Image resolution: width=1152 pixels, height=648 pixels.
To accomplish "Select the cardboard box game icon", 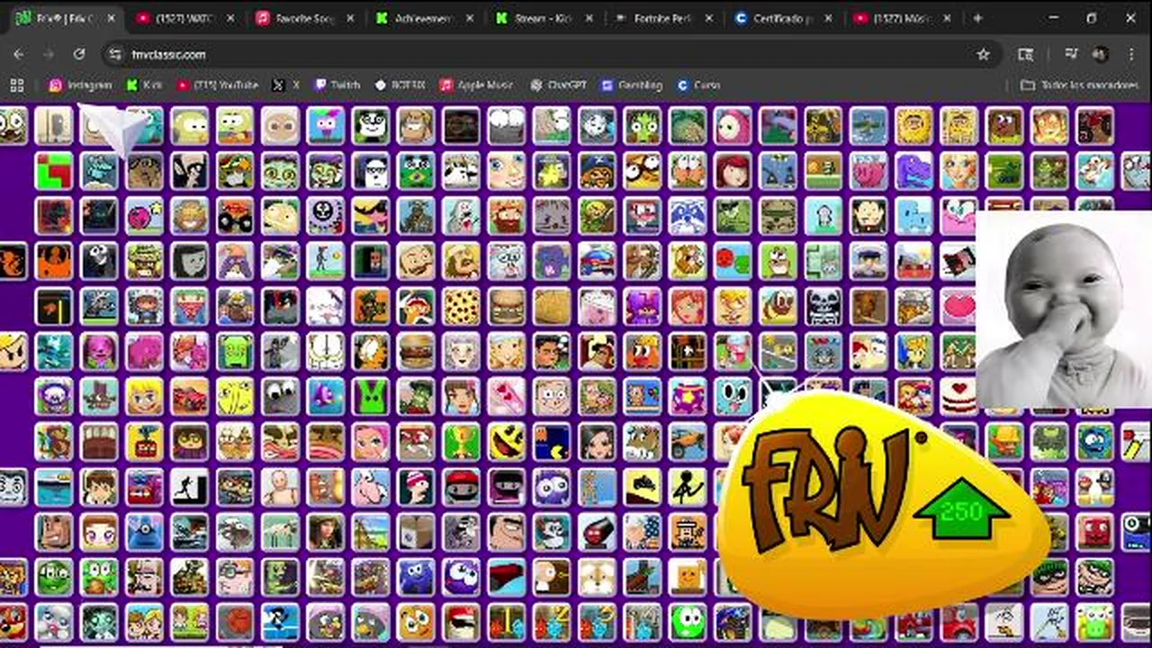I will click(x=416, y=532).
